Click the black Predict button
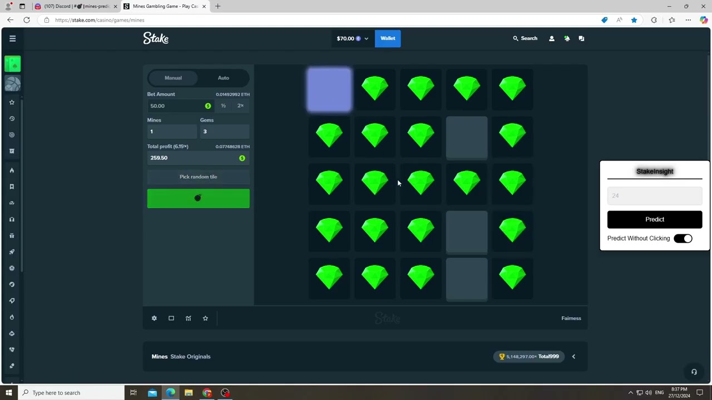712x400 pixels. pyautogui.click(x=655, y=219)
